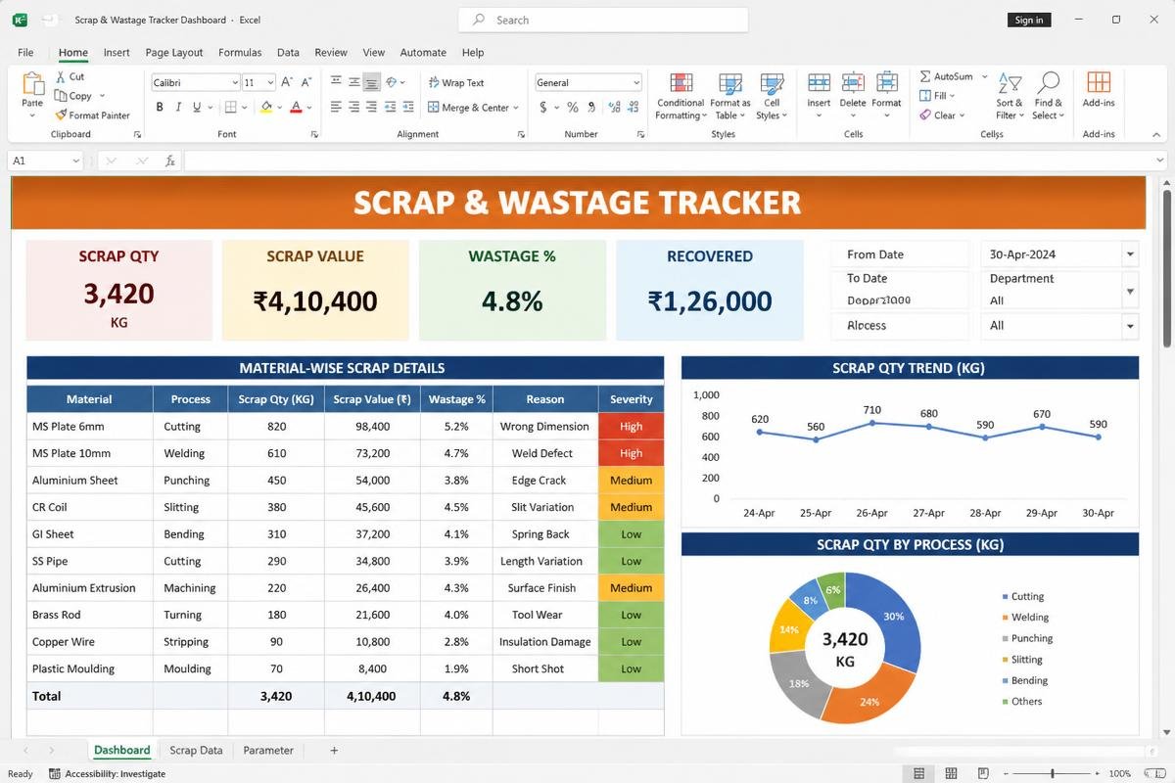The image size is (1175, 783).
Task: Toggle Bottom Align vertical alignment
Action: tap(371, 82)
